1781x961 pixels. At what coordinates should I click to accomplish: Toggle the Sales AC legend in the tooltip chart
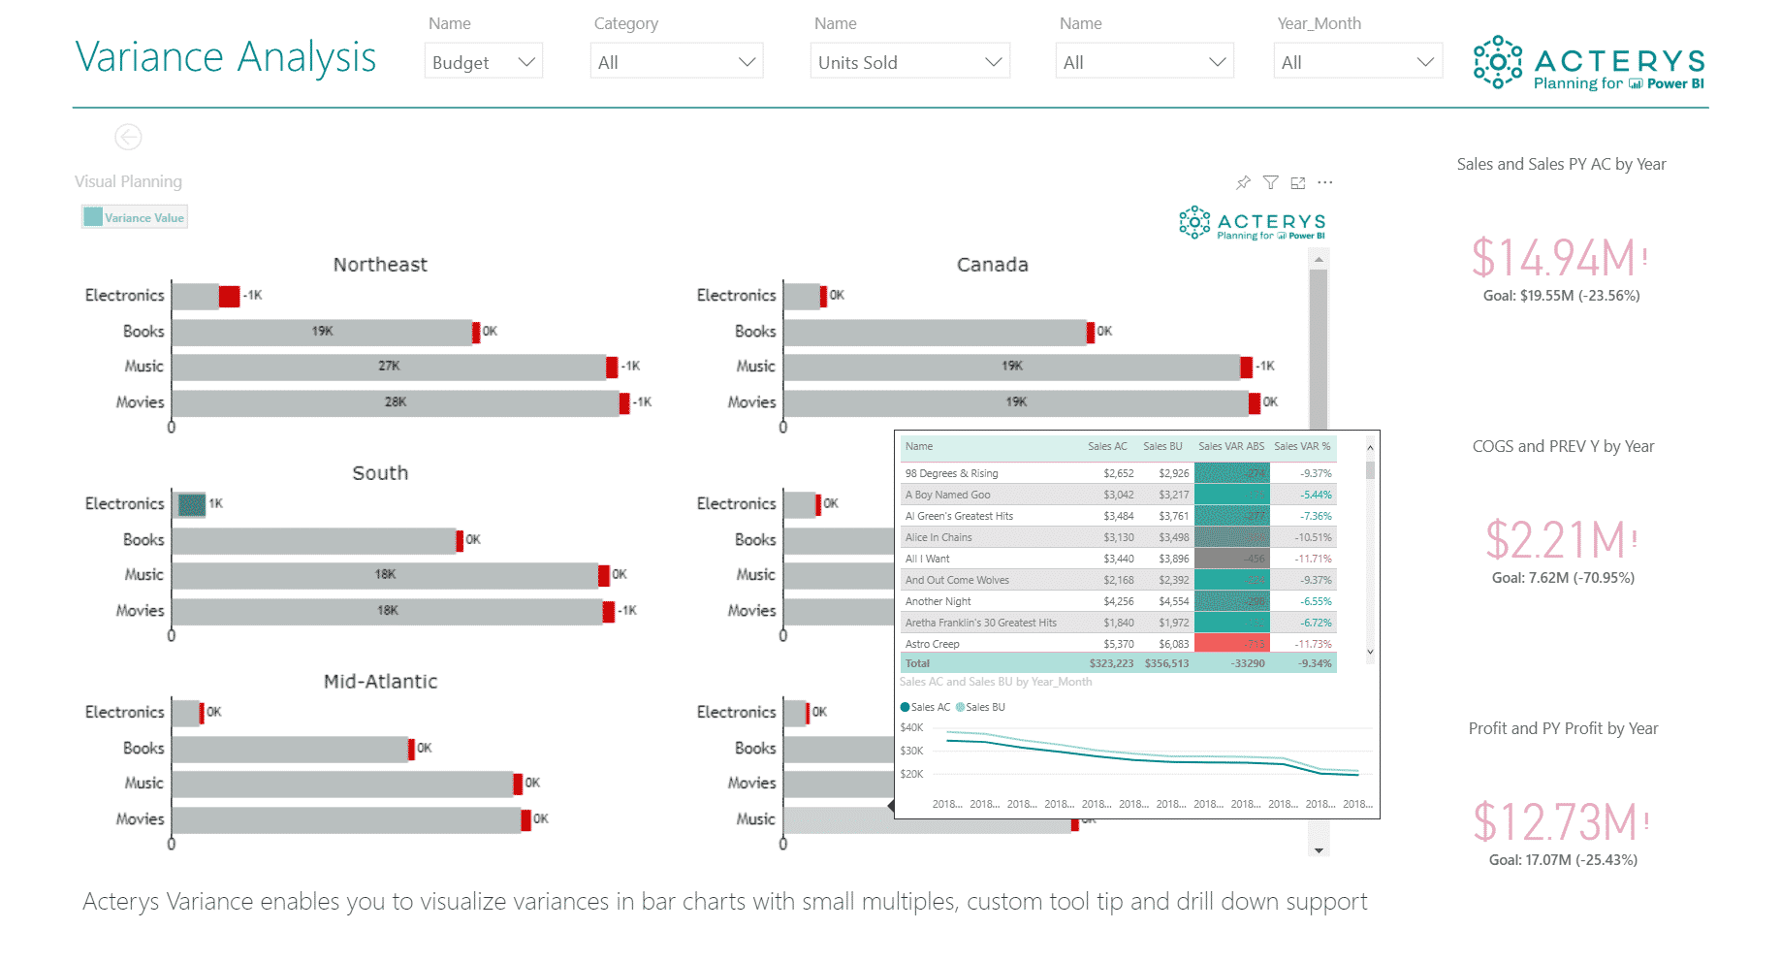point(925,707)
